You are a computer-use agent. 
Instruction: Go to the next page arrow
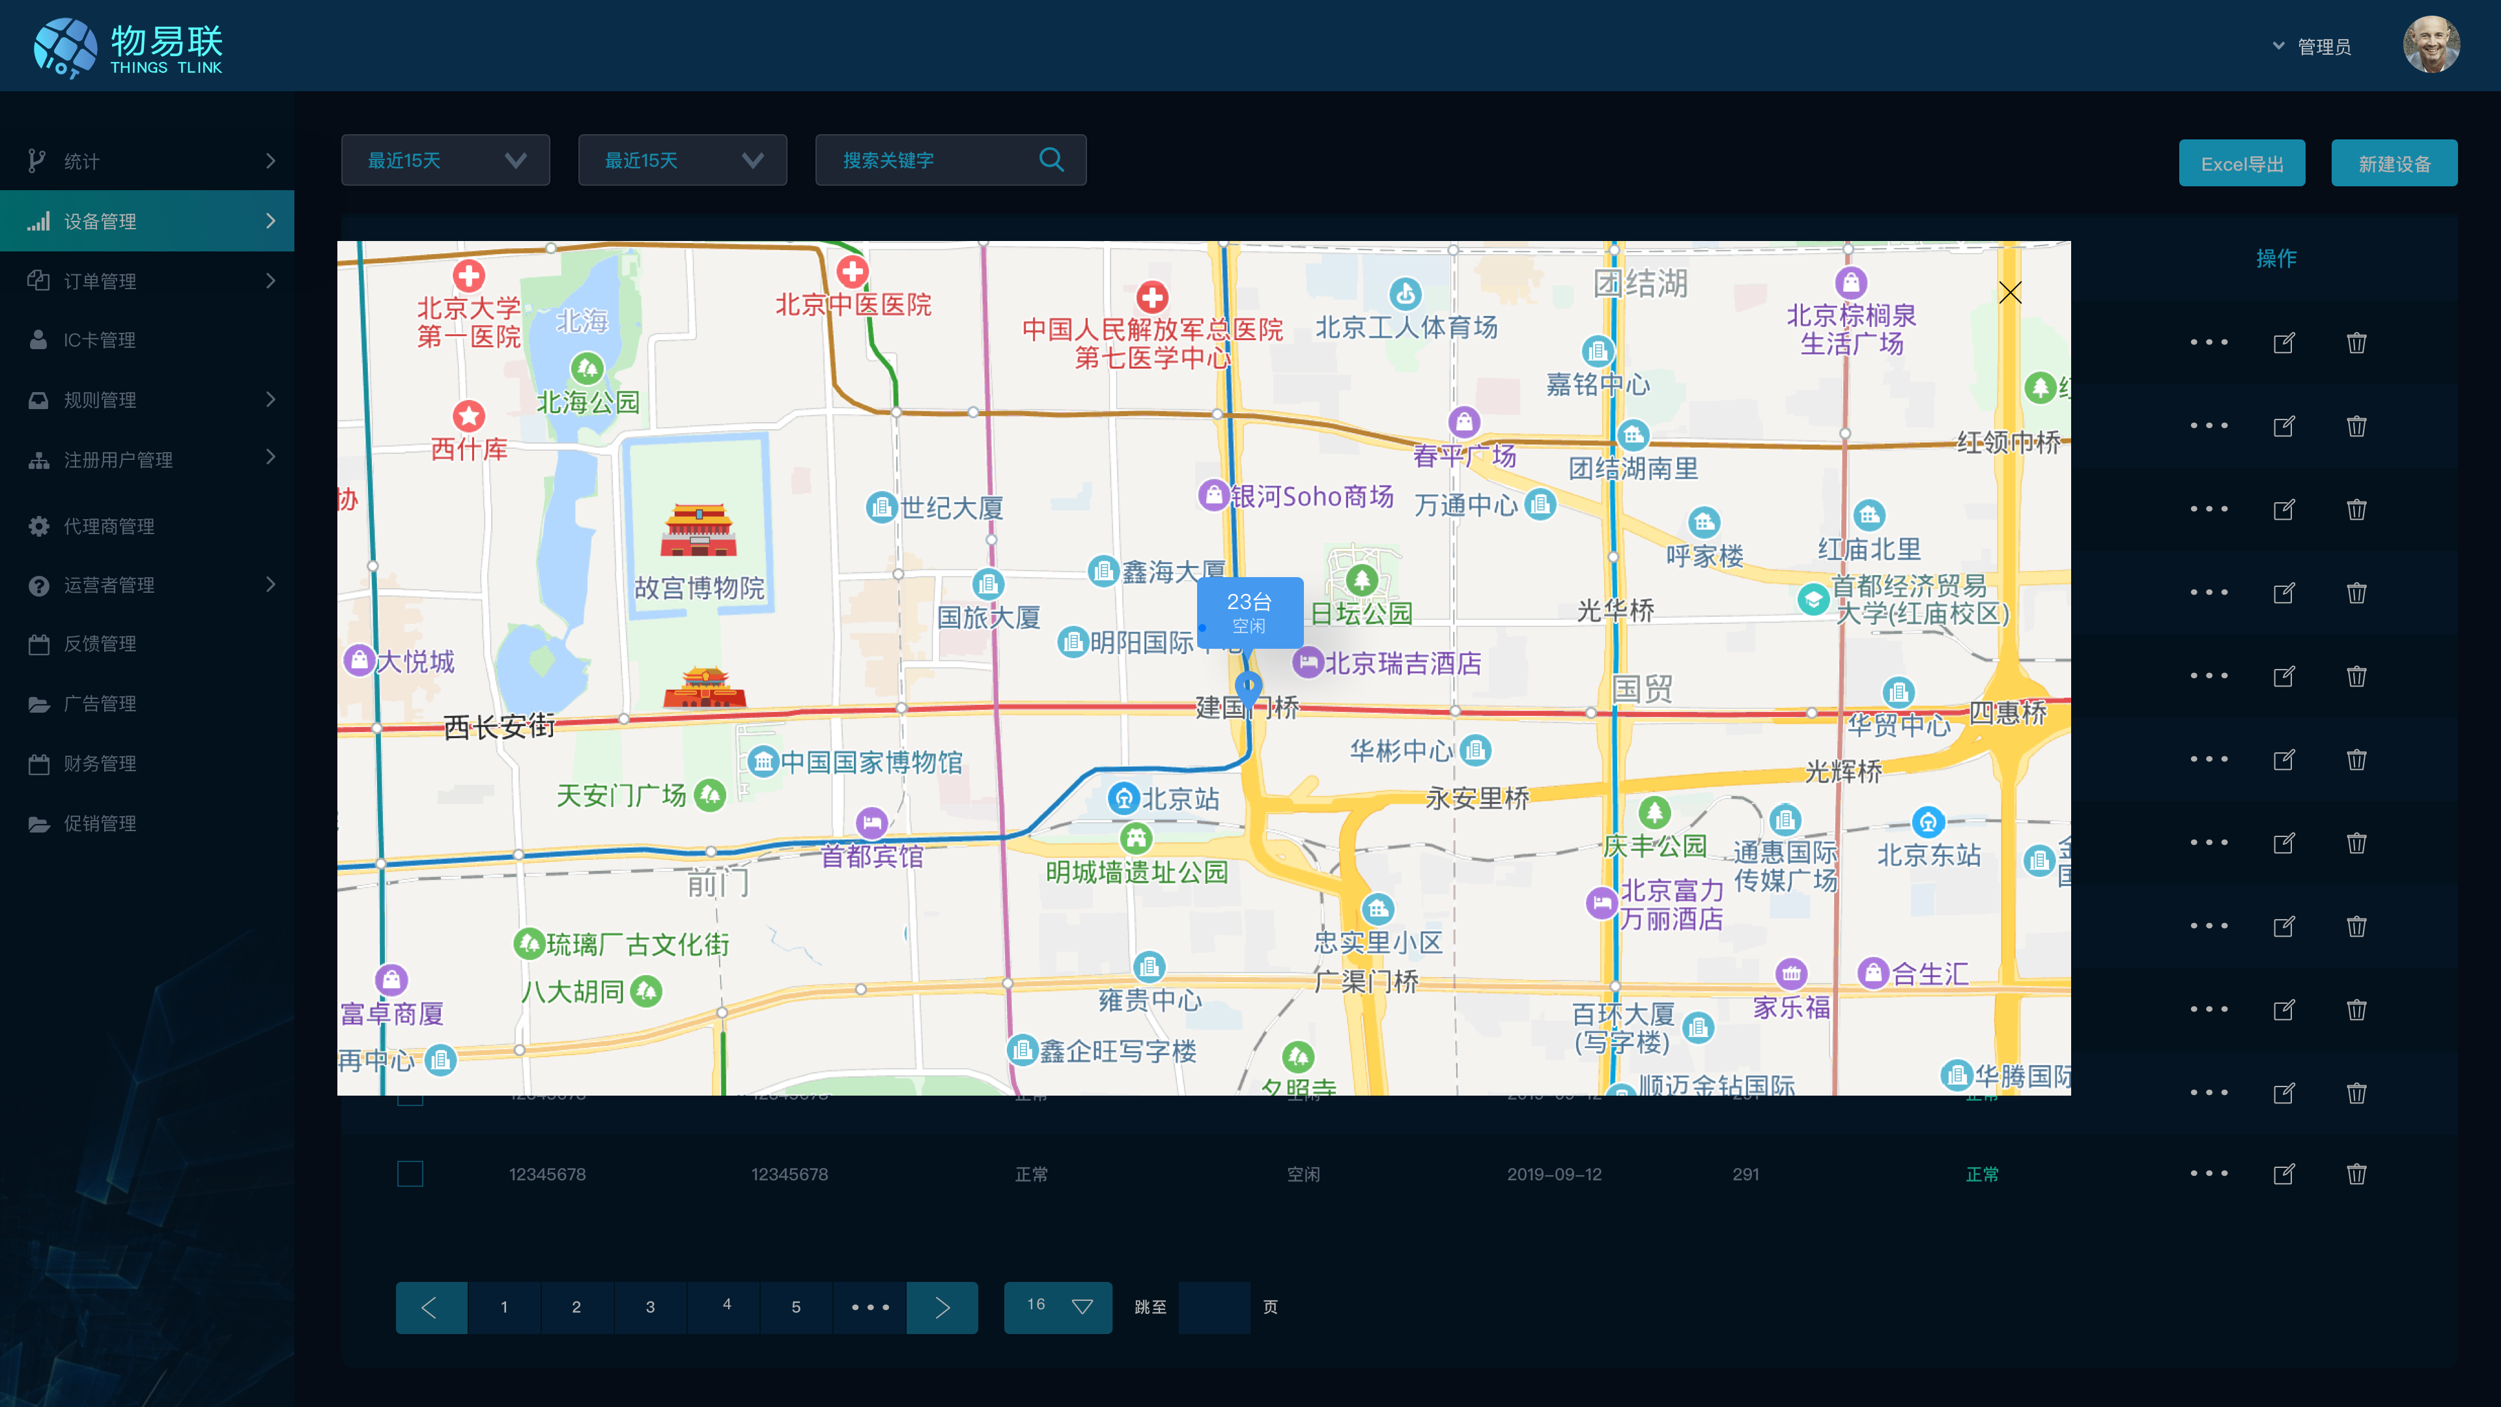coord(942,1307)
